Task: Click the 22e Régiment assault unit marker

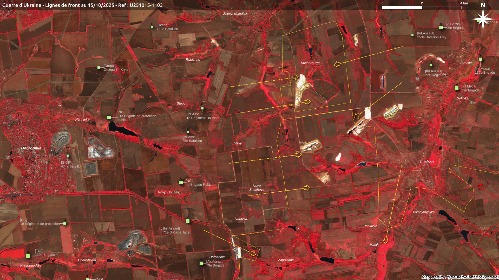Action: pyautogui.click(x=431, y=65)
